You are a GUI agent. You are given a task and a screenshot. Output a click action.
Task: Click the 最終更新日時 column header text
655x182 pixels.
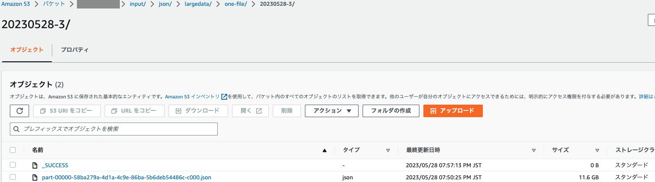tap(423, 150)
